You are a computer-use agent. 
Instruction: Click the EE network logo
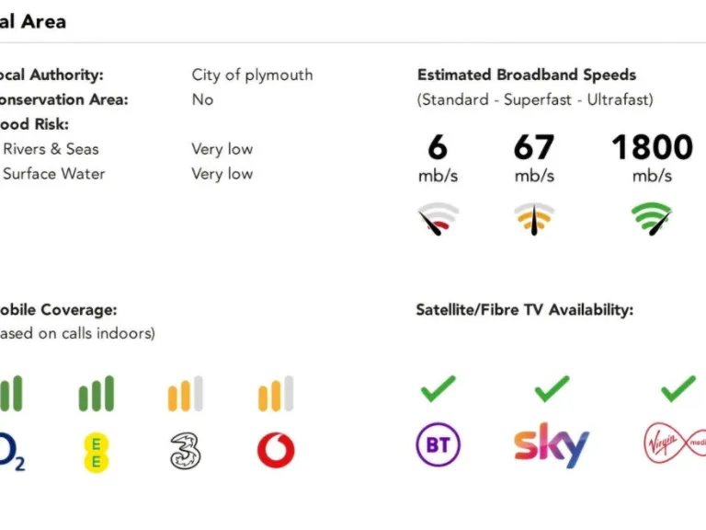96,451
